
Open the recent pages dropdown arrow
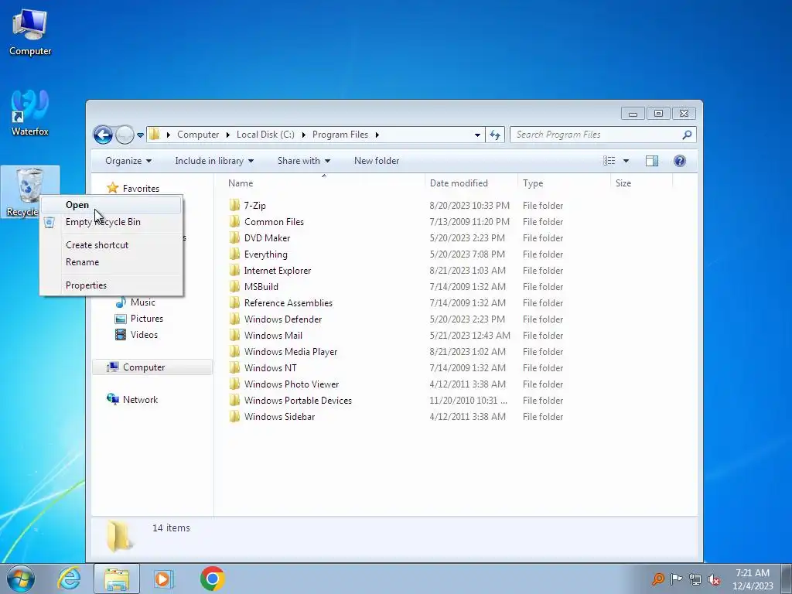coord(141,135)
